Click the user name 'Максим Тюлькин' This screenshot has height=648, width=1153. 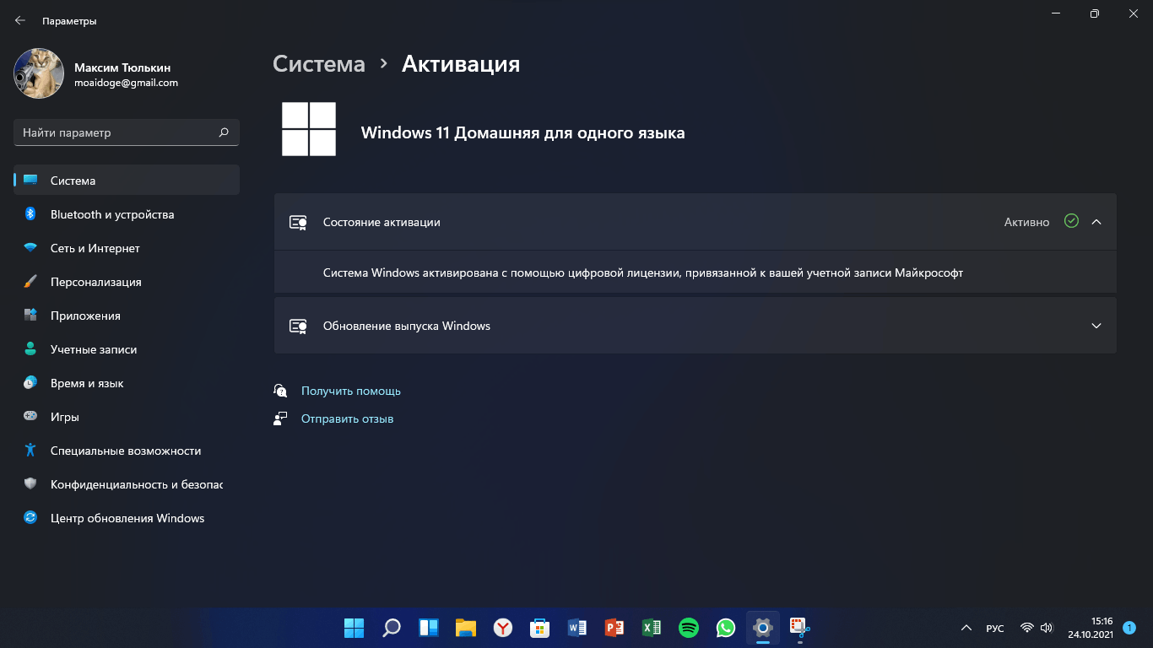[x=122, y=67]
